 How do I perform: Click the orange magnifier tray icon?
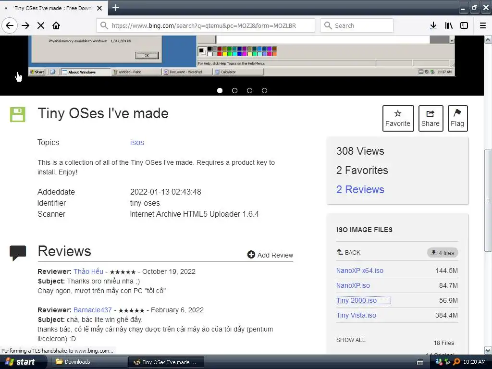coord(457,362)
